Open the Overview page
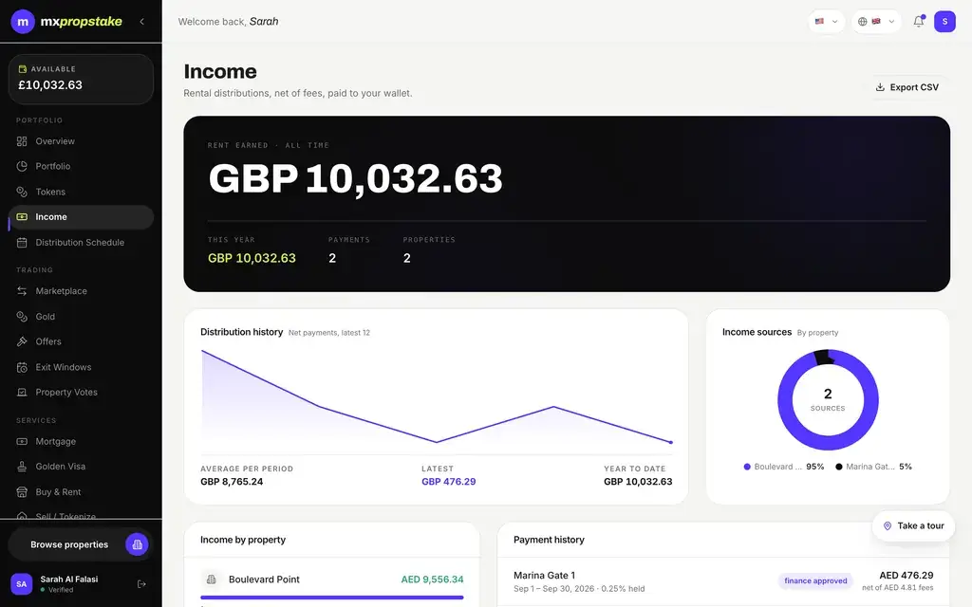This screenshot has height=607, width=972. coord(82,141)
